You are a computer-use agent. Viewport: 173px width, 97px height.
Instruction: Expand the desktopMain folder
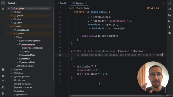(x=17, y=55)
